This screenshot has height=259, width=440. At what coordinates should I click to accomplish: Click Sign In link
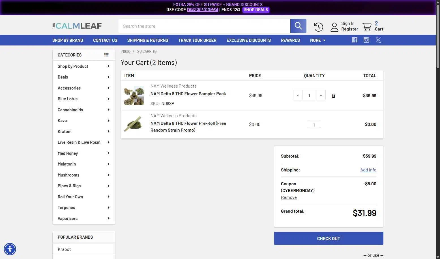click(348, 23)
